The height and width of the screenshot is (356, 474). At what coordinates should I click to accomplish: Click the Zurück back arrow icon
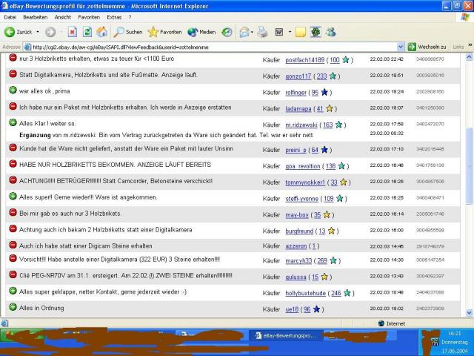point(10,32)
